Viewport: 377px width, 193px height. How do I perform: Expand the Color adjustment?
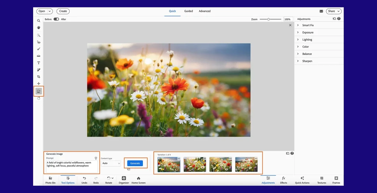pyautogui.click(x=319, y=47)
